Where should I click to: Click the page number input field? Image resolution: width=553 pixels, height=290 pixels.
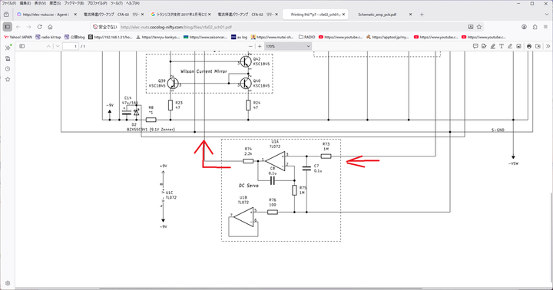click(71, 46)
